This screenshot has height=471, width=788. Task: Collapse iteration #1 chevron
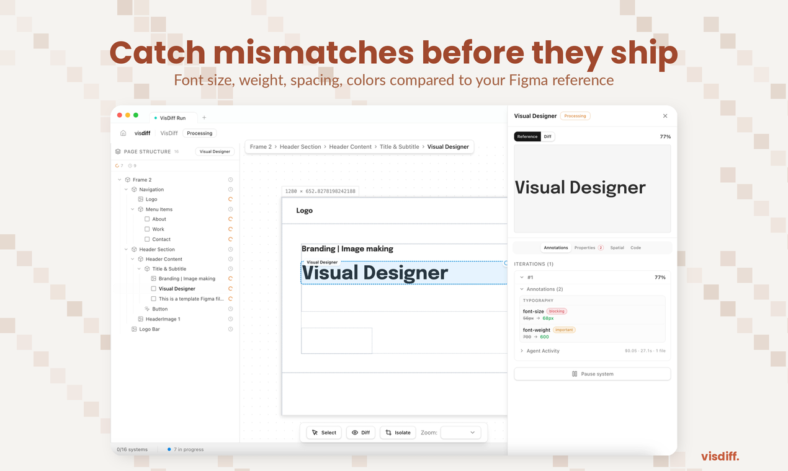pos(522,278)
